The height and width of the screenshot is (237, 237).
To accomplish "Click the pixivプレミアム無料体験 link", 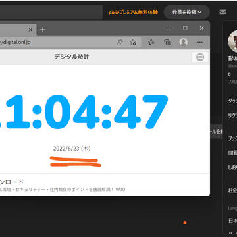I will (133, 13).
